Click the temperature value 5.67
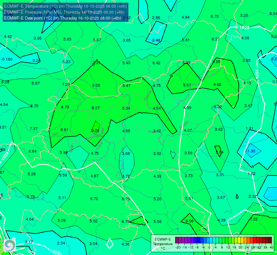The image size is (277, 255). [187, 85]
